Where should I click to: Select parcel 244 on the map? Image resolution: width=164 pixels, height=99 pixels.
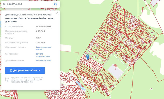coord(83,79)
